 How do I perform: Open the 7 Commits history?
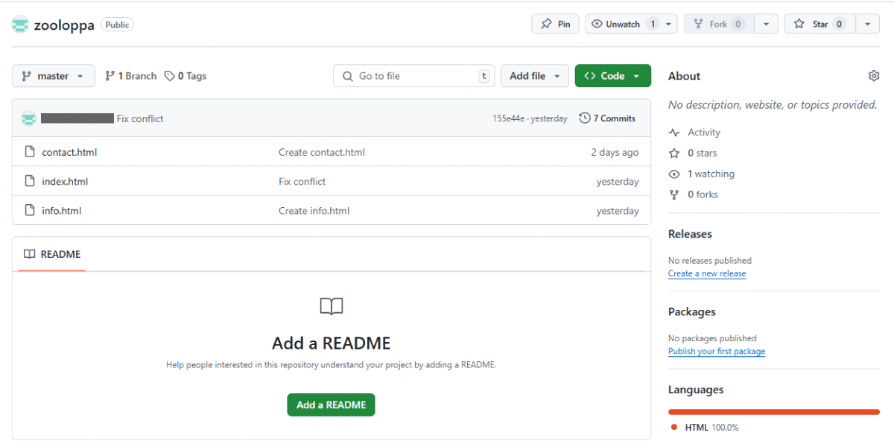tap(607, 118)
